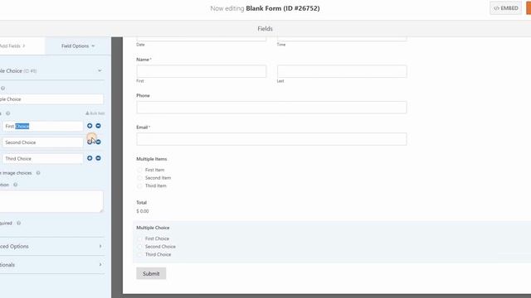Select the Total field label

[142, 202]
